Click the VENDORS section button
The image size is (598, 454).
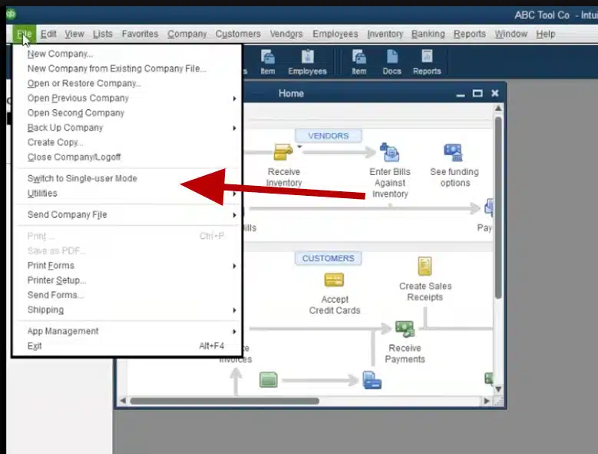click(x=328, y=136)
